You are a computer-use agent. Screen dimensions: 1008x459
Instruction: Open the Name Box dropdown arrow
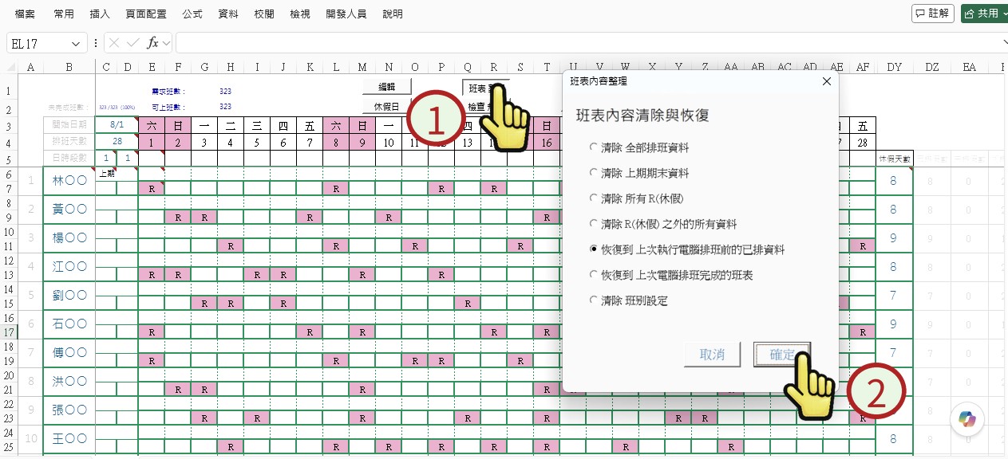[x=77, y=43]
